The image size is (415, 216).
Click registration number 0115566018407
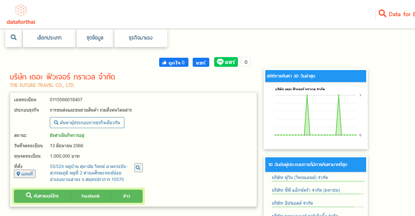66,100
